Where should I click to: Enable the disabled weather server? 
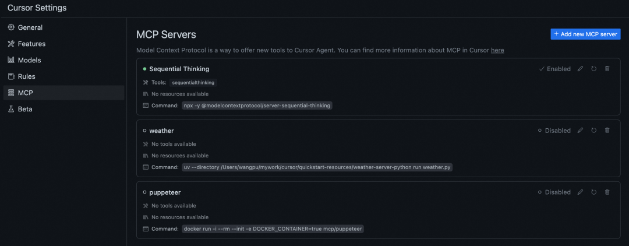[554, 131]
